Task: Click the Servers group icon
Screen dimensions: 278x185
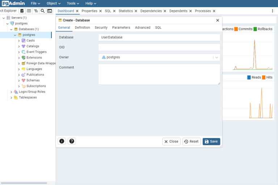Action: [x=8, y=18]
